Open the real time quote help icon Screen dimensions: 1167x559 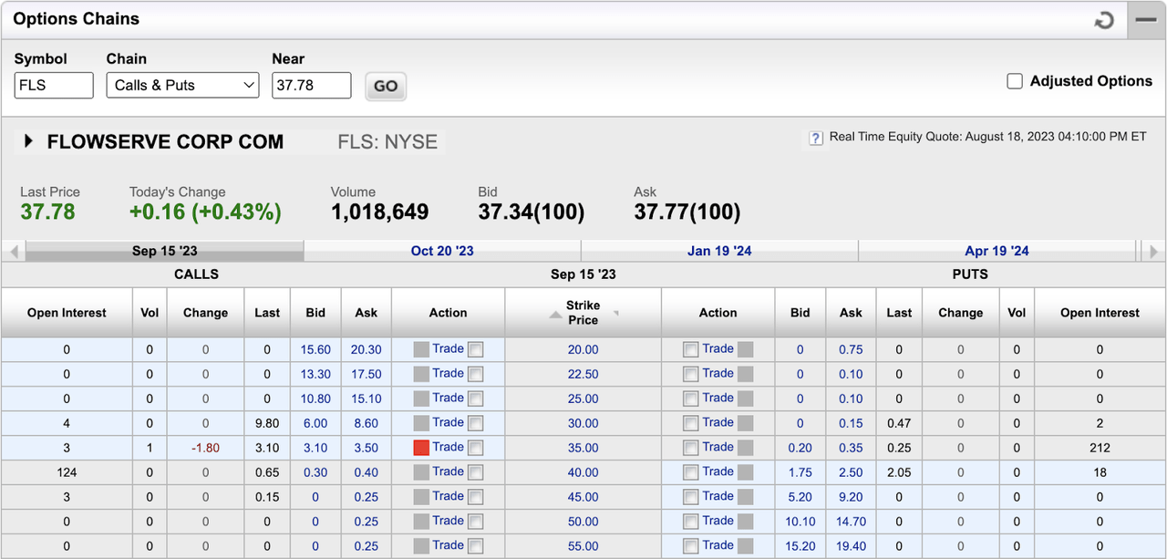[816, 138]
